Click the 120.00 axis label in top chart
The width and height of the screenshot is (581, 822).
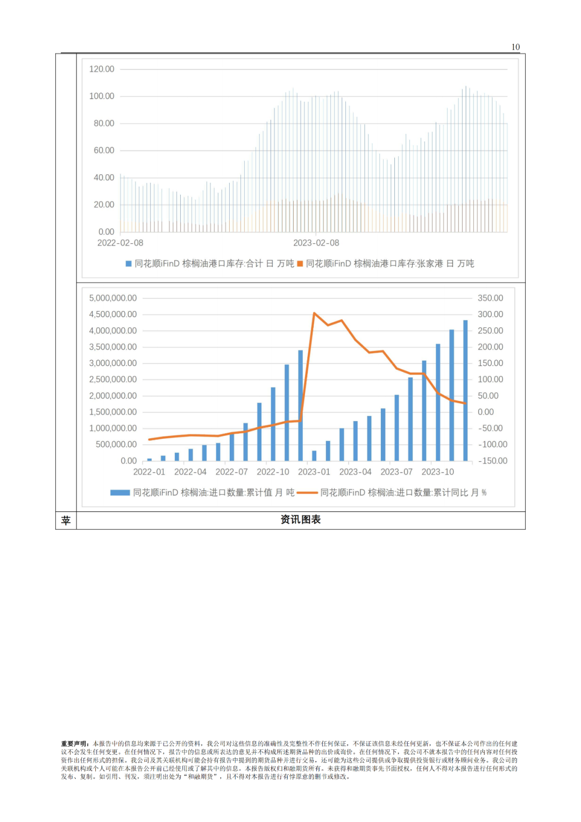point(102,69)
